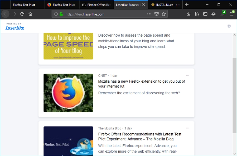237x156 pixels.
Task: Switch to the Firefox Offers Recommendations tab
Action: pos(96,5)
